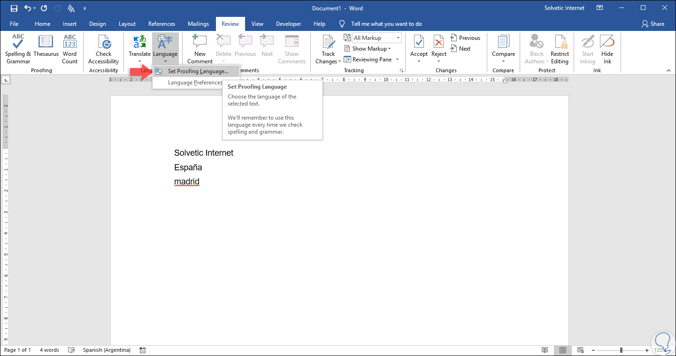Go to the Previous comment

[245, 46]
